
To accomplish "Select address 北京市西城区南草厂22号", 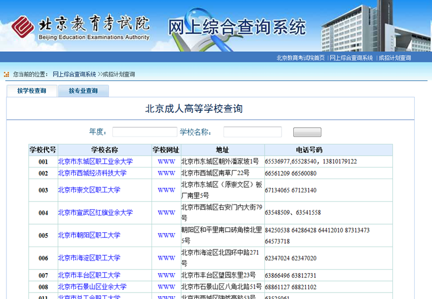I will [x=215, y=173].
